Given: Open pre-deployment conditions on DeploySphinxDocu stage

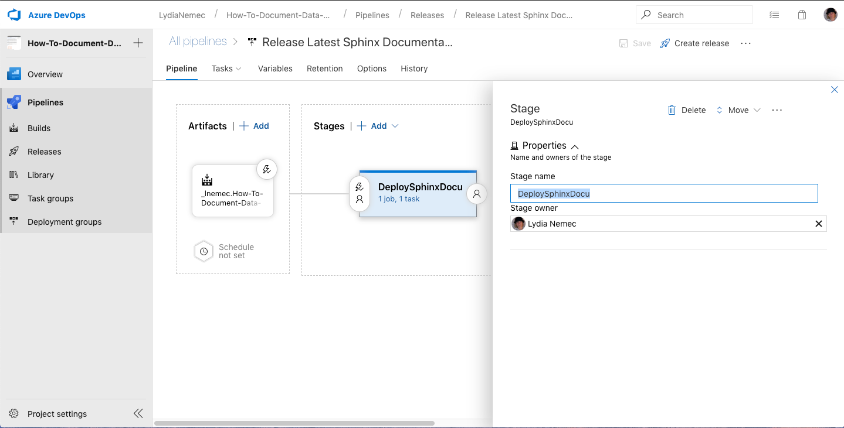Looking at the screenshot, I should point(359,188).
